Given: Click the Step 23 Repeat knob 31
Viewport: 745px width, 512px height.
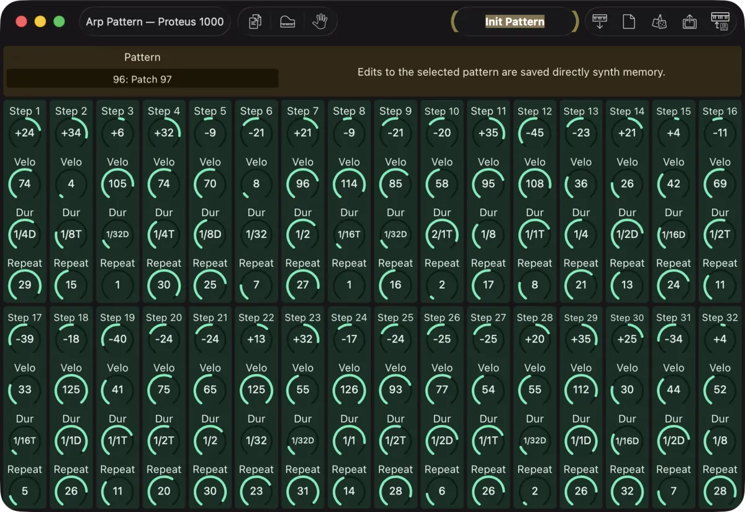Looking at the screenshot, I should [303, 491].
